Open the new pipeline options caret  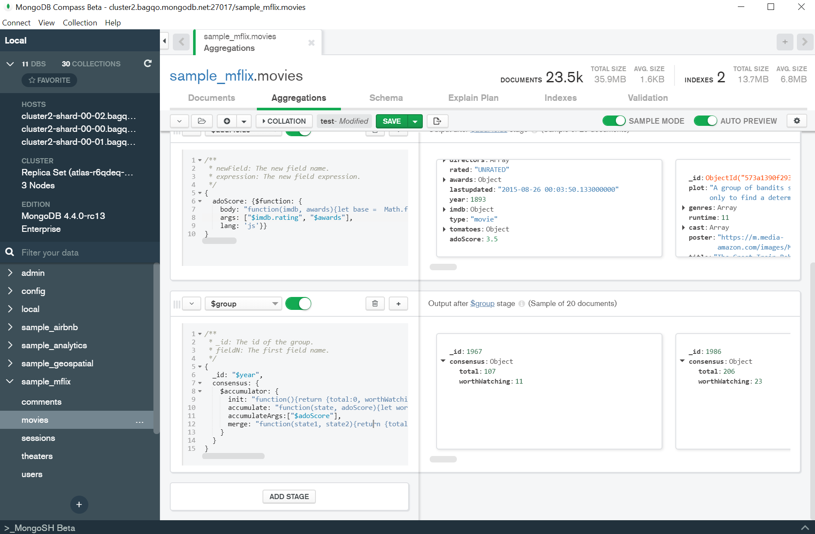244,121
